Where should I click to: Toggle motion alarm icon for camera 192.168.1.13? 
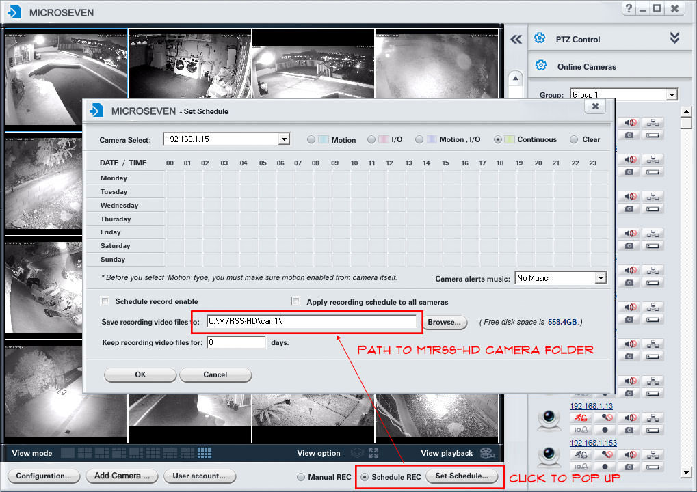pos(581,418)
